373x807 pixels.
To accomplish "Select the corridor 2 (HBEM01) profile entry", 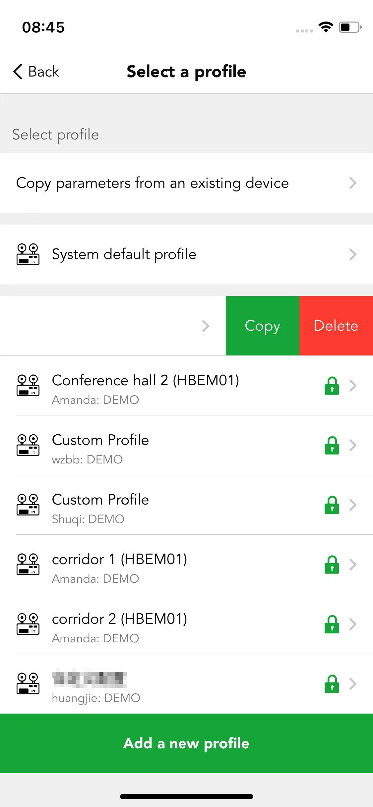I will (x=186, y=624).
